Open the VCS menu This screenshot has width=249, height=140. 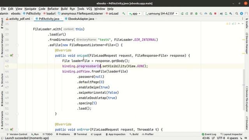tap(89, 9)
